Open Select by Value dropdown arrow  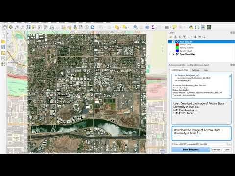(x=129, y=27)
